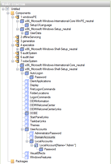Image resolution: width=111 pixels, height=164 pixels.
Task: Click the International-Core_neutral cube icon
Action: pyautogui.click(x=22, y=65)
